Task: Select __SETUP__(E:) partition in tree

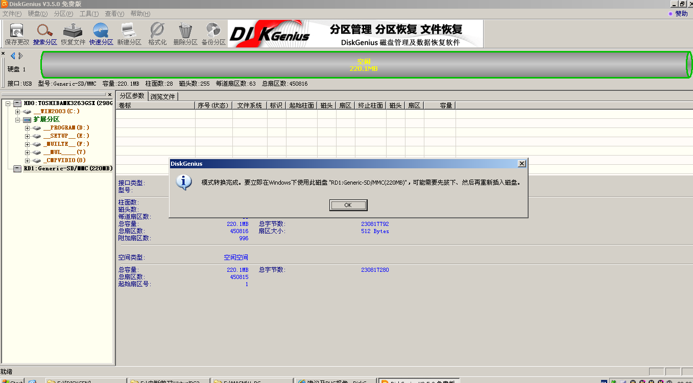Action: pyautogui.click(x=66, y=136)
